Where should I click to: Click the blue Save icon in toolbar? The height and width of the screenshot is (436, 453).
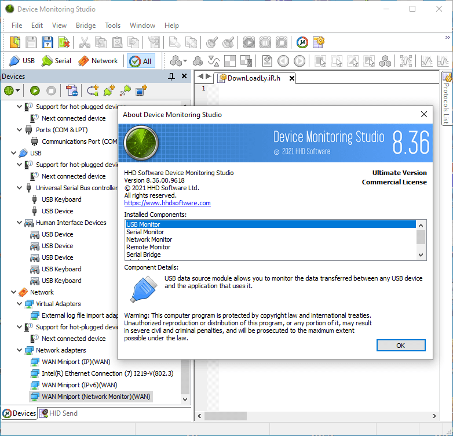(48, 42)
